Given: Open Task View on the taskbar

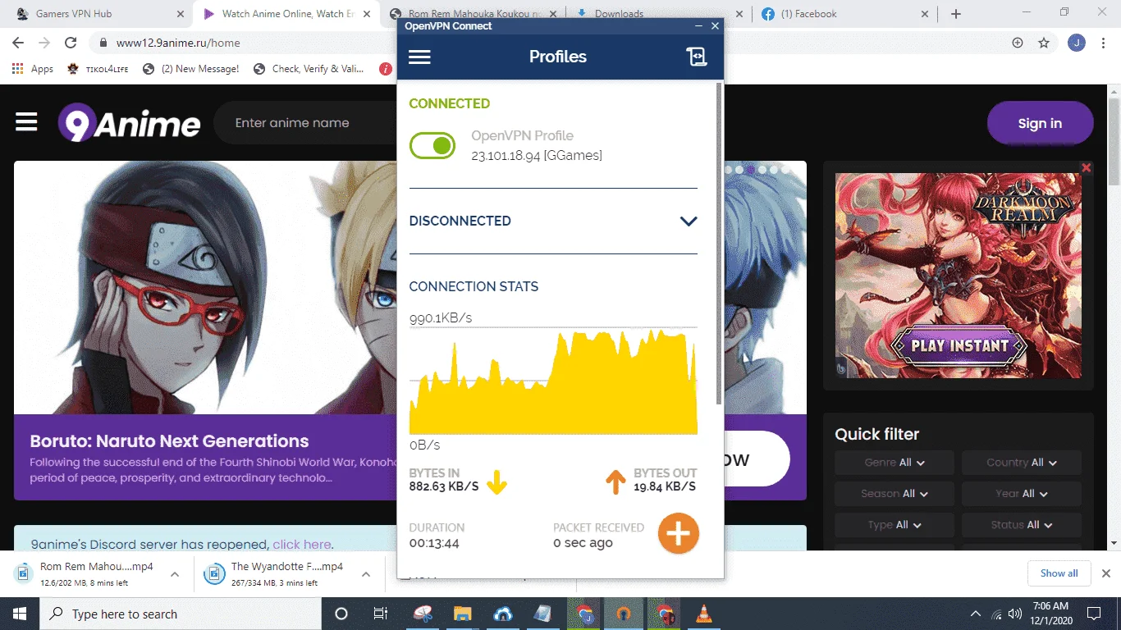Looking at the screenshot, I should 381,614.
